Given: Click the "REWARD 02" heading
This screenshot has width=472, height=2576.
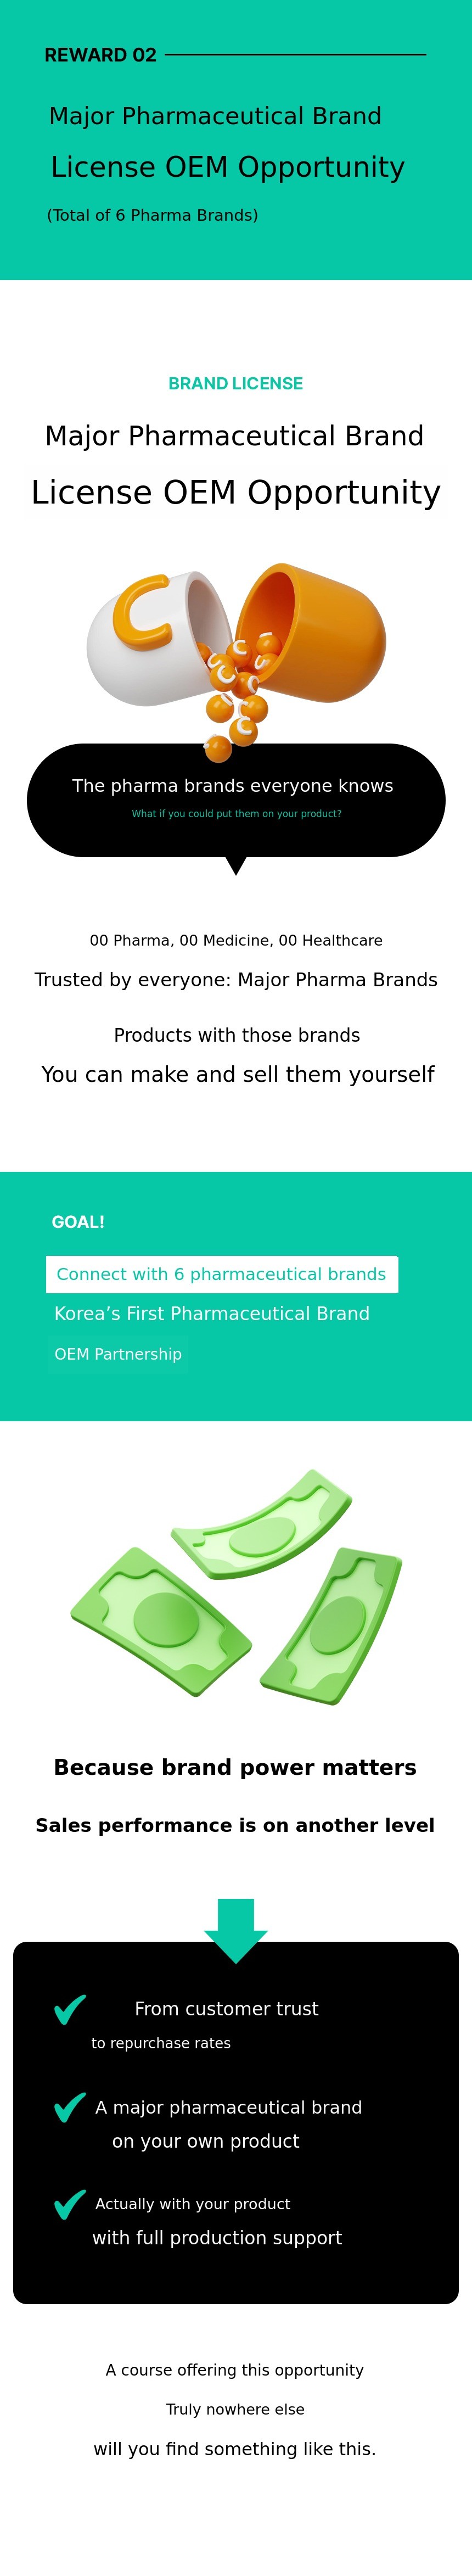Looking at the screenshot, I should tap(100, 55).
